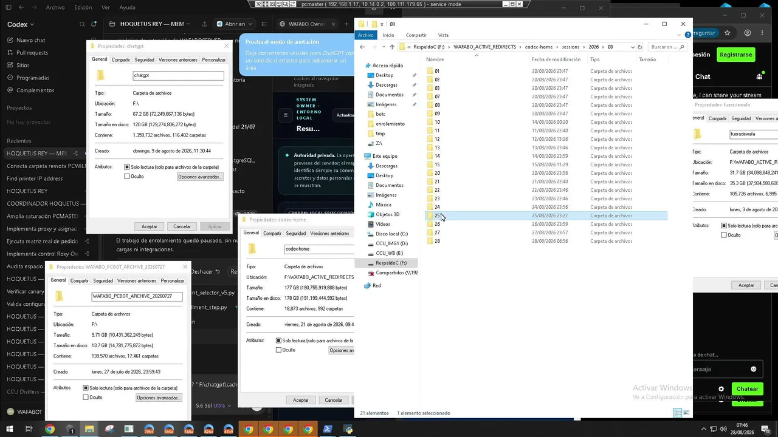Image resolution: width=778 pixels, height=437 pixels.
Task: Switch to Vista ribbon tab in Explorer
Action: tap(443, 35)
